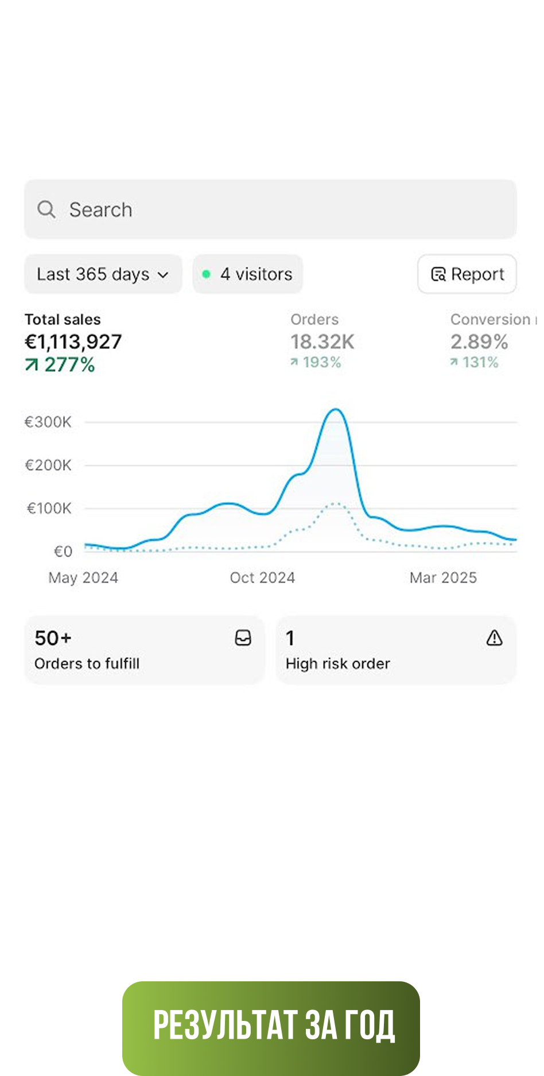Open the "Last 365 days" date range dropdown

click(x=103, y=274)
